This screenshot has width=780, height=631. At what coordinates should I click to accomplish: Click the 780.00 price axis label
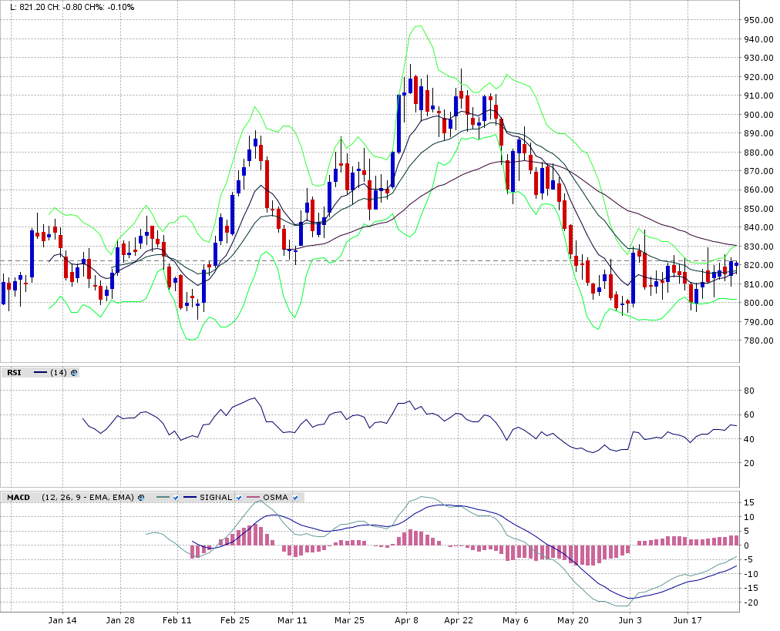click(x=760, y=341)
